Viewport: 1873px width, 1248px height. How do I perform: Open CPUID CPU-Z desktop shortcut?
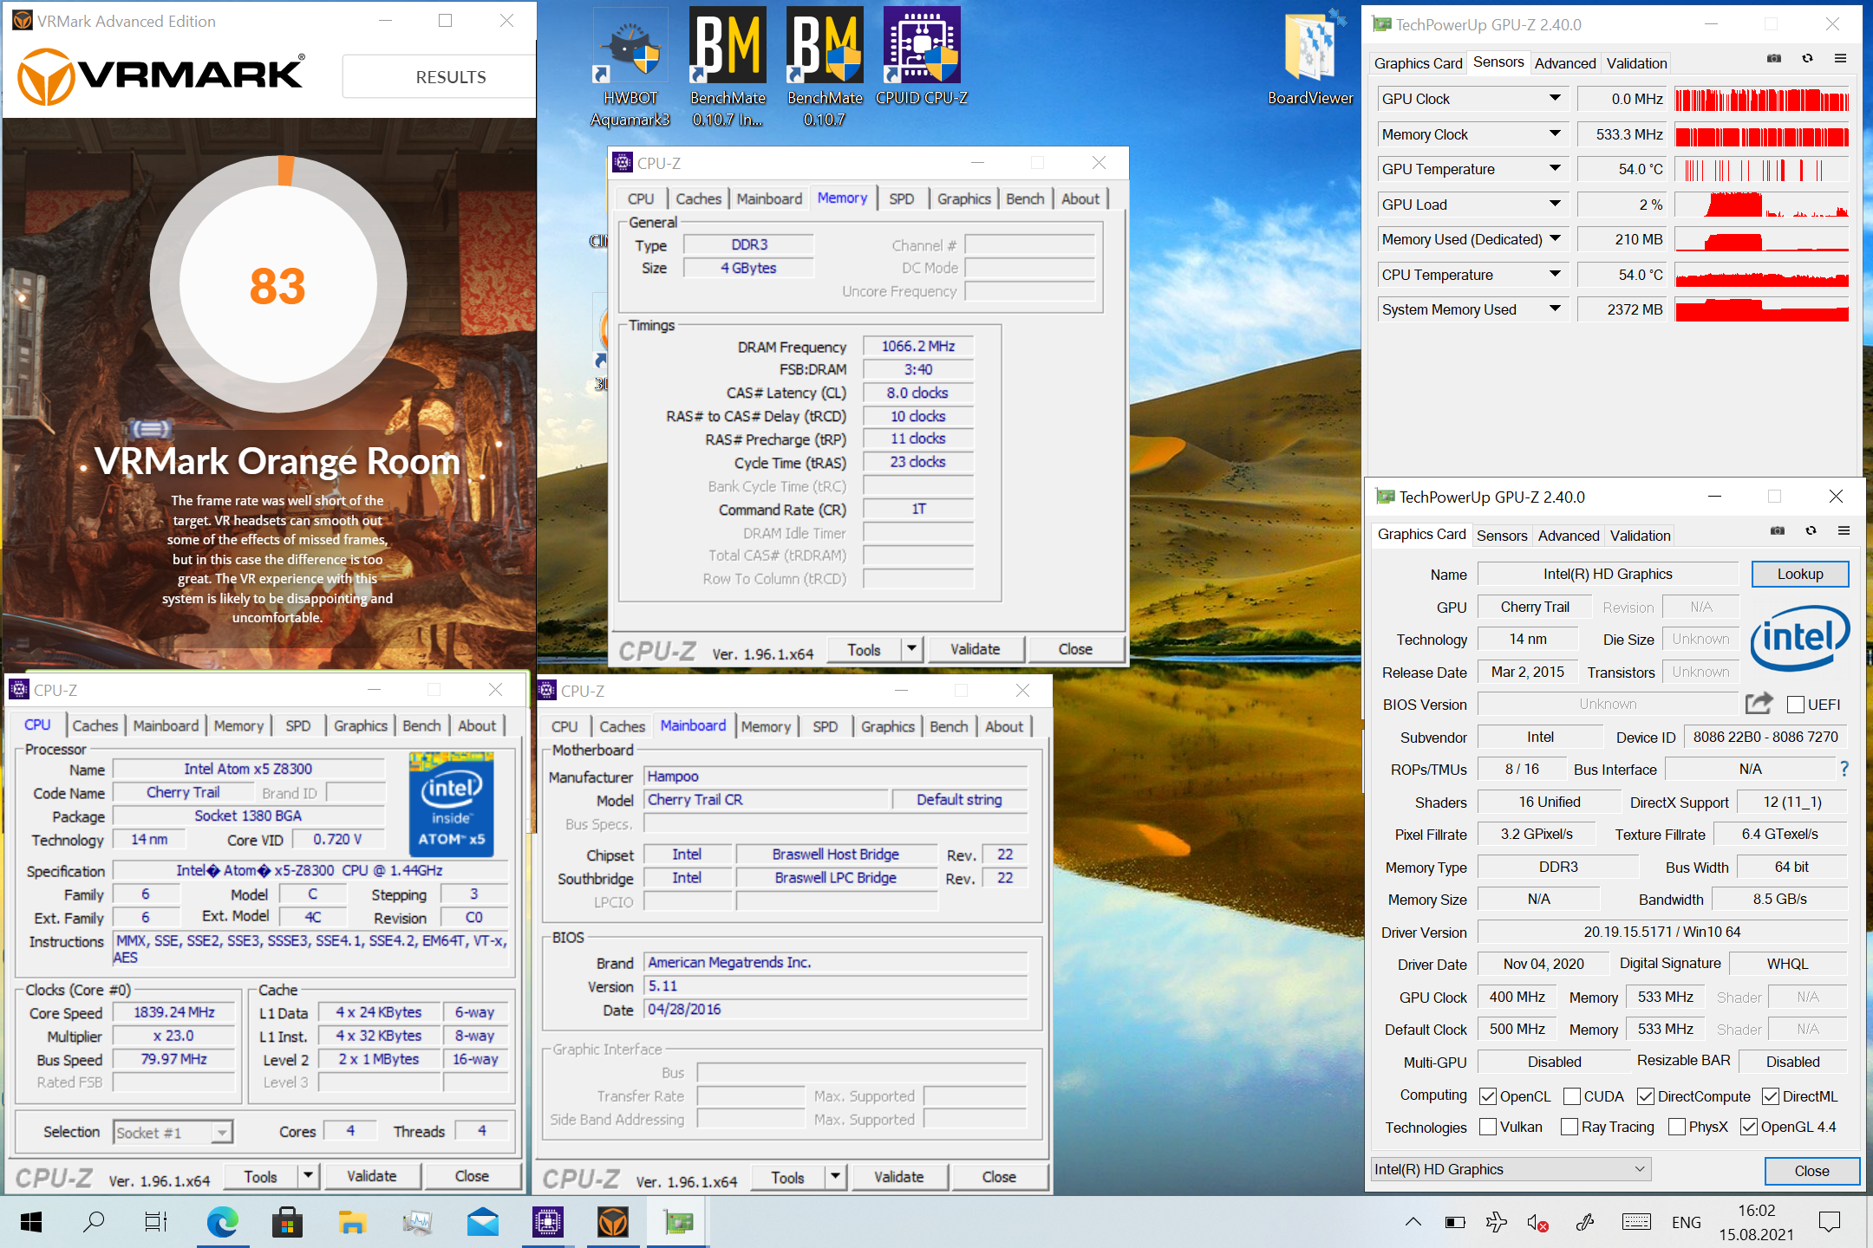coord(922,57)
